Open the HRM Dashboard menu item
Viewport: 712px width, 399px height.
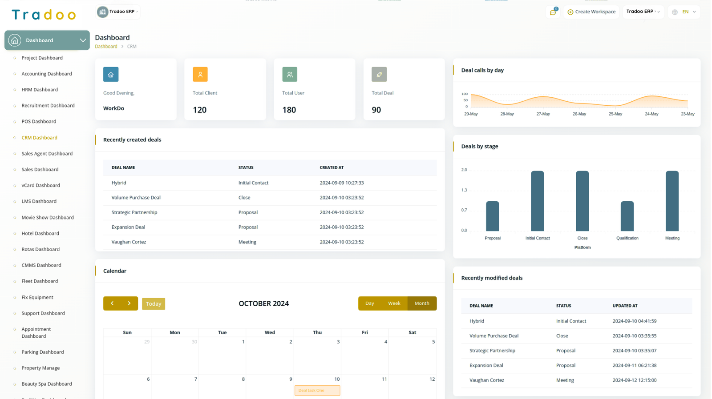click(x=40, y=90)
